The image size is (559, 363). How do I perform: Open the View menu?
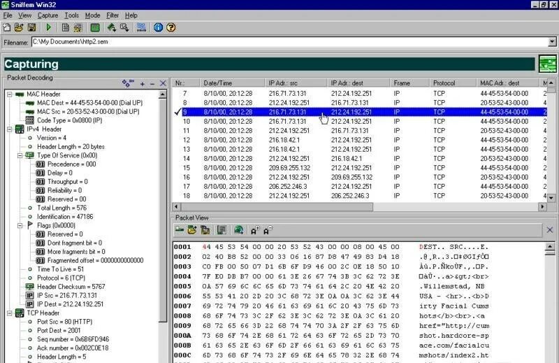tap(24, 15)
